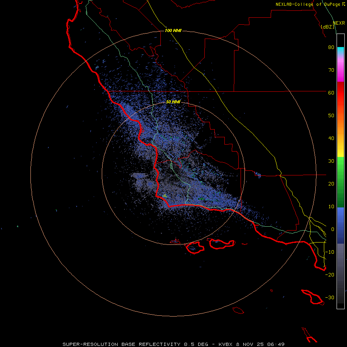Click the 20 dBZ scale value

(x=331, y=184)
